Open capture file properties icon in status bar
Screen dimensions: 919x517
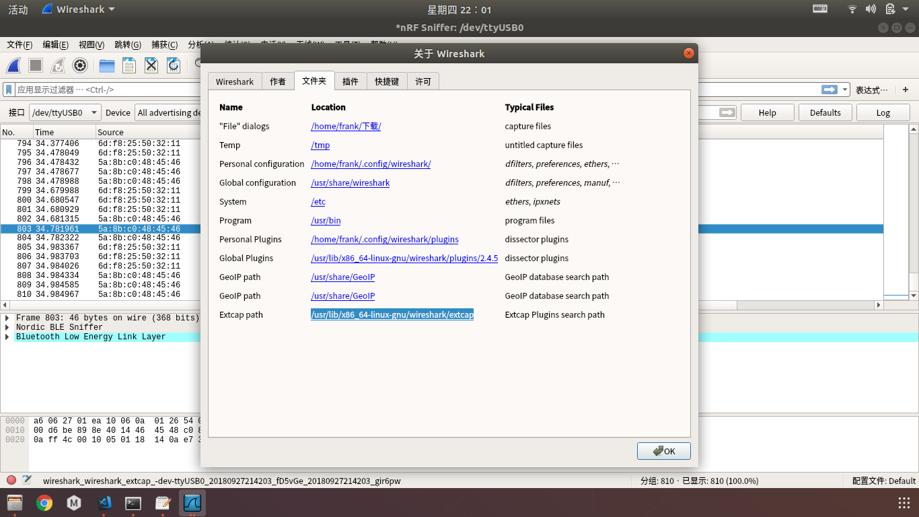pyautogui.click(x=27, y=480)
